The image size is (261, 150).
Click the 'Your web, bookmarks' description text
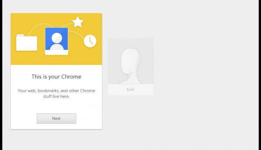tap(56, 94)
